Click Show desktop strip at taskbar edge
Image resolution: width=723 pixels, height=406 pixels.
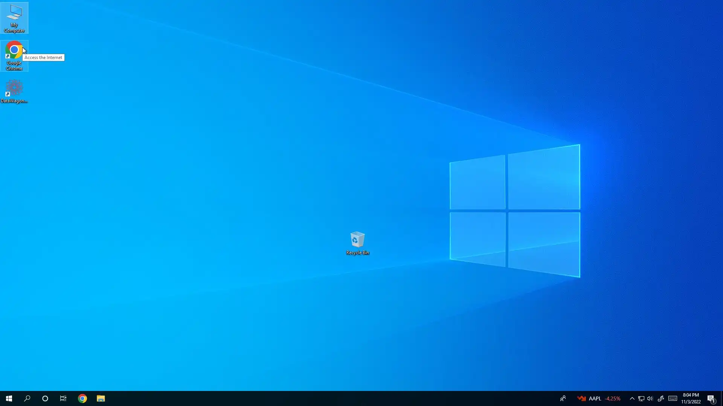point(721,398)
